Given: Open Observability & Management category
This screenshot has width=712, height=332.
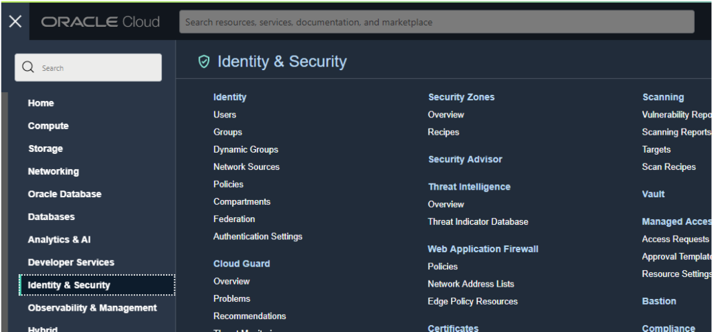Looking at the screenshot, I should coord(92,307).
